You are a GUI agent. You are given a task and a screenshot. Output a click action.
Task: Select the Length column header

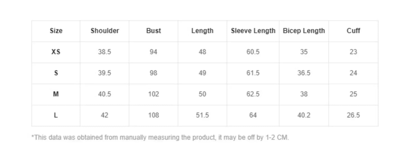coord(202,31)
